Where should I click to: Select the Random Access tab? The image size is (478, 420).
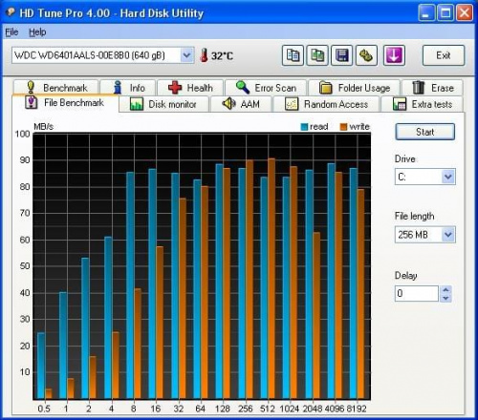click(327, 104)
